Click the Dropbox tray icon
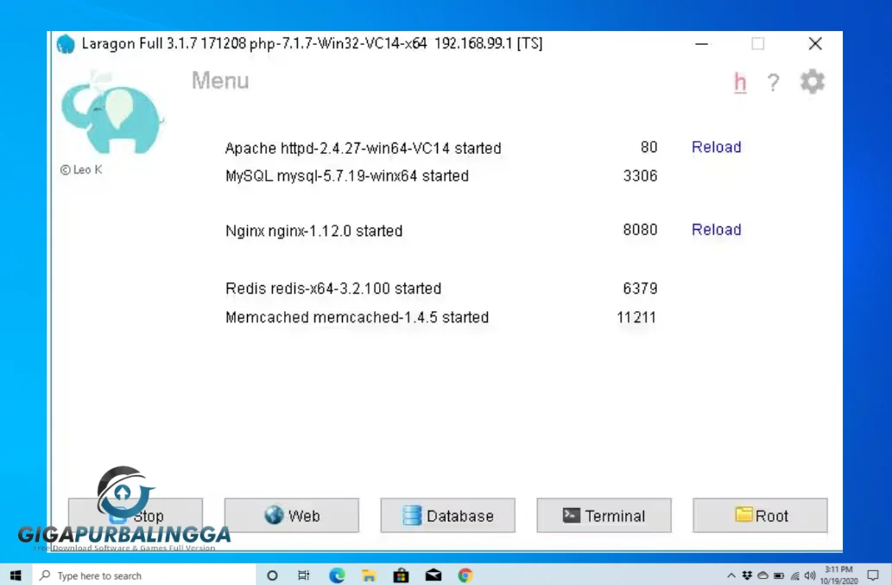 point(747,575)
